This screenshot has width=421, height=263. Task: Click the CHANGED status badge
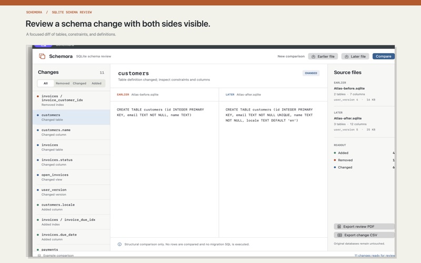tap(311, 73)
